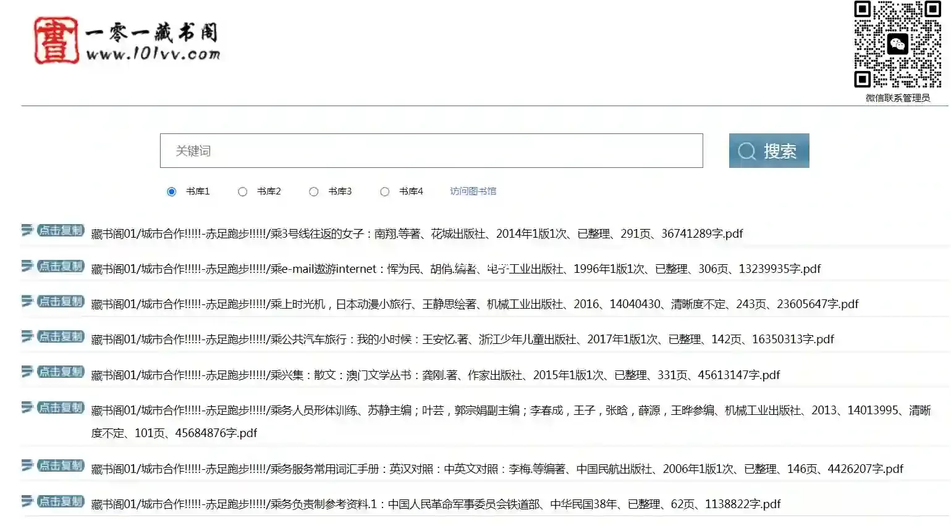The image size is (951, 526).
Task: Click list icon beside 乘兴集 row
Action: coord(27,372)
